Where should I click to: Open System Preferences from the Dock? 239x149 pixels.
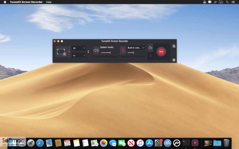click(x=159, y=143)
